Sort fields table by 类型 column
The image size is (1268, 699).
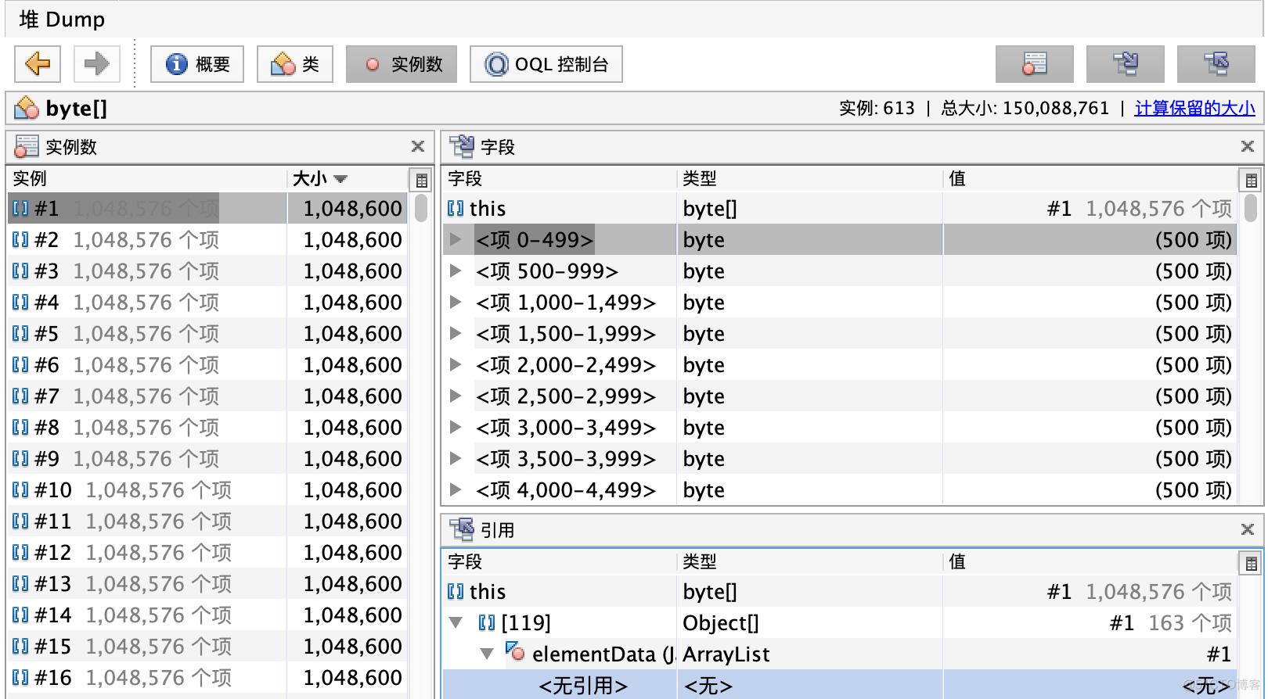(810, 179)
